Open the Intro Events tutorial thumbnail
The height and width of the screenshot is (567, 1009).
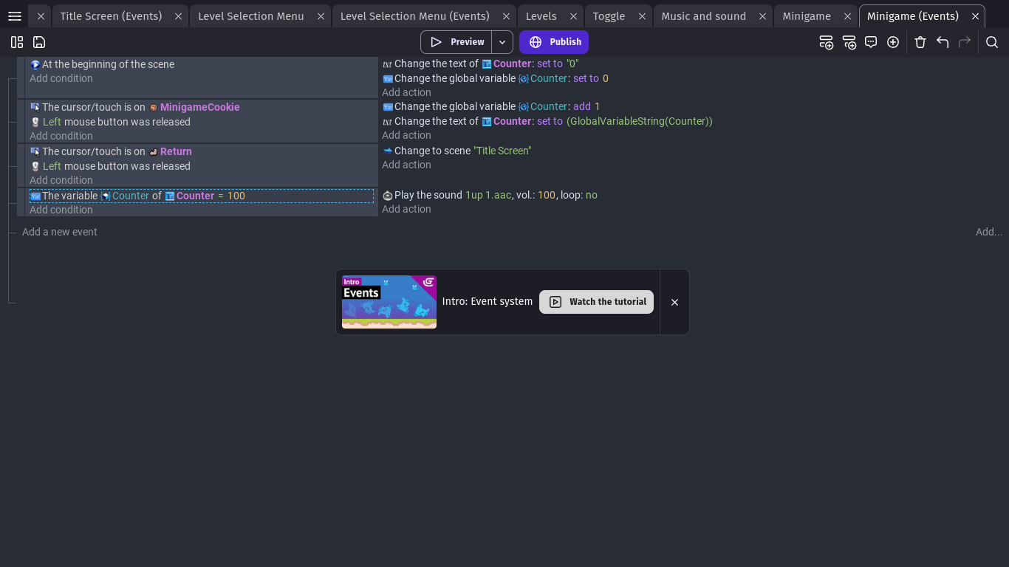coord(389,301)
